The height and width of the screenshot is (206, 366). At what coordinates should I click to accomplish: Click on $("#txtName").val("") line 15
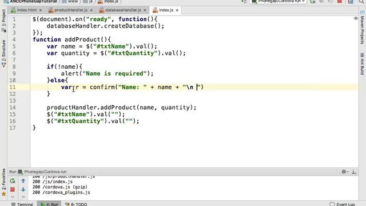coord(86,114)
